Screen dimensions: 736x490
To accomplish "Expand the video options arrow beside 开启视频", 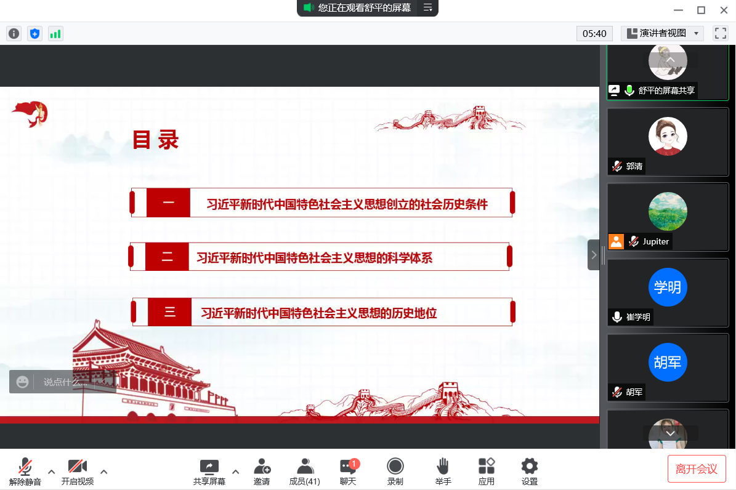I will [104, 472].
